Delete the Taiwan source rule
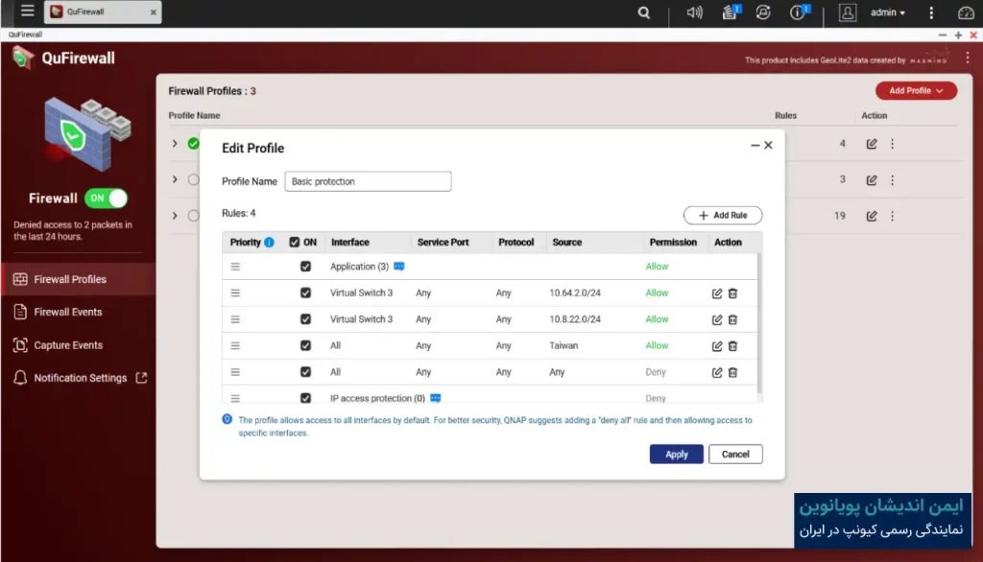This screenshot has width=983, height=562. point(732,346)
